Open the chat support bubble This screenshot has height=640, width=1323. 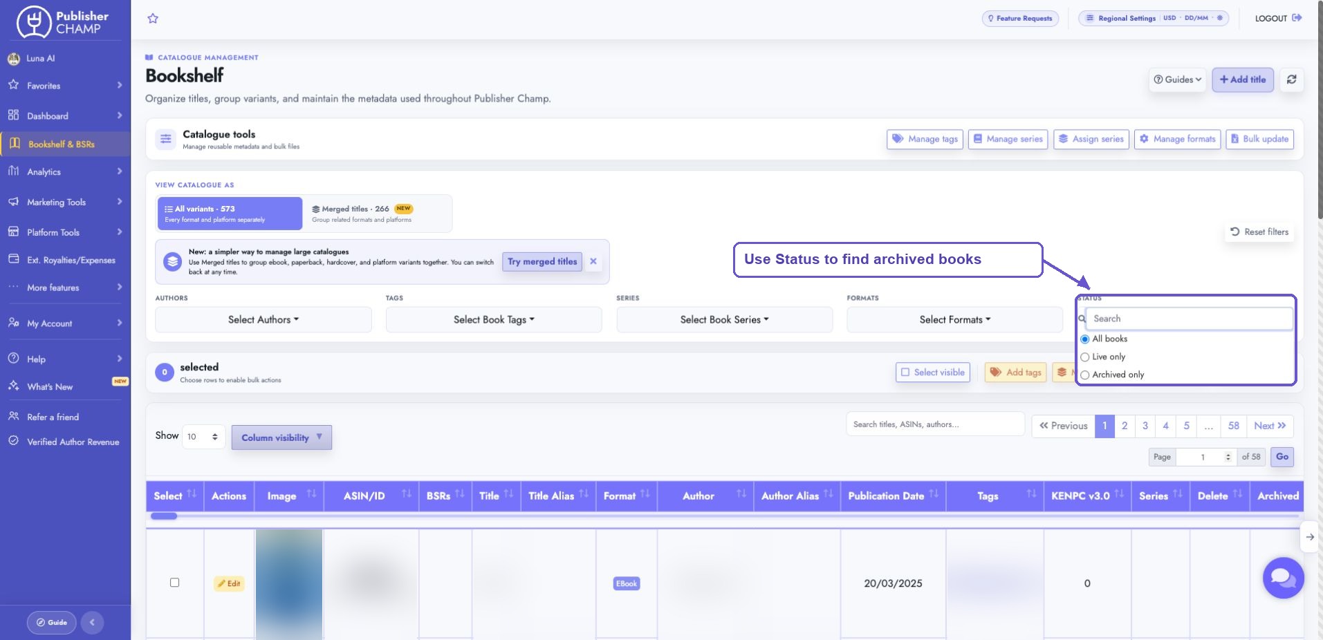(1283, 578)
